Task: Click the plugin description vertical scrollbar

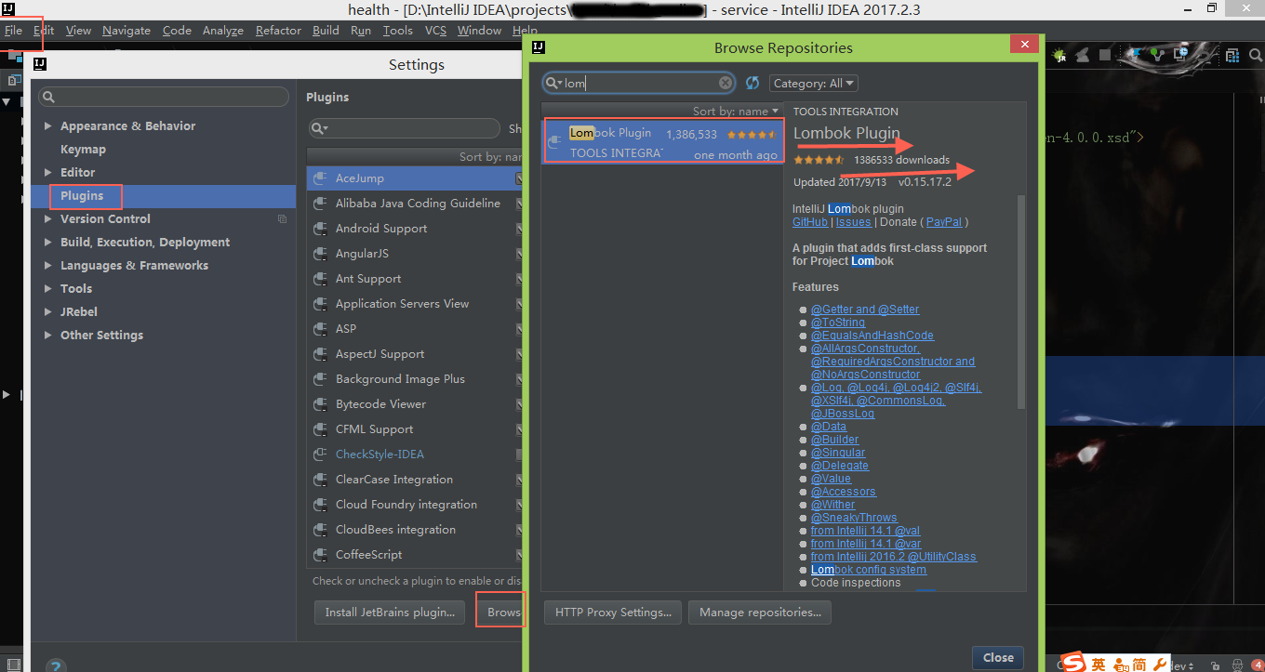Action: [1021, 297]
